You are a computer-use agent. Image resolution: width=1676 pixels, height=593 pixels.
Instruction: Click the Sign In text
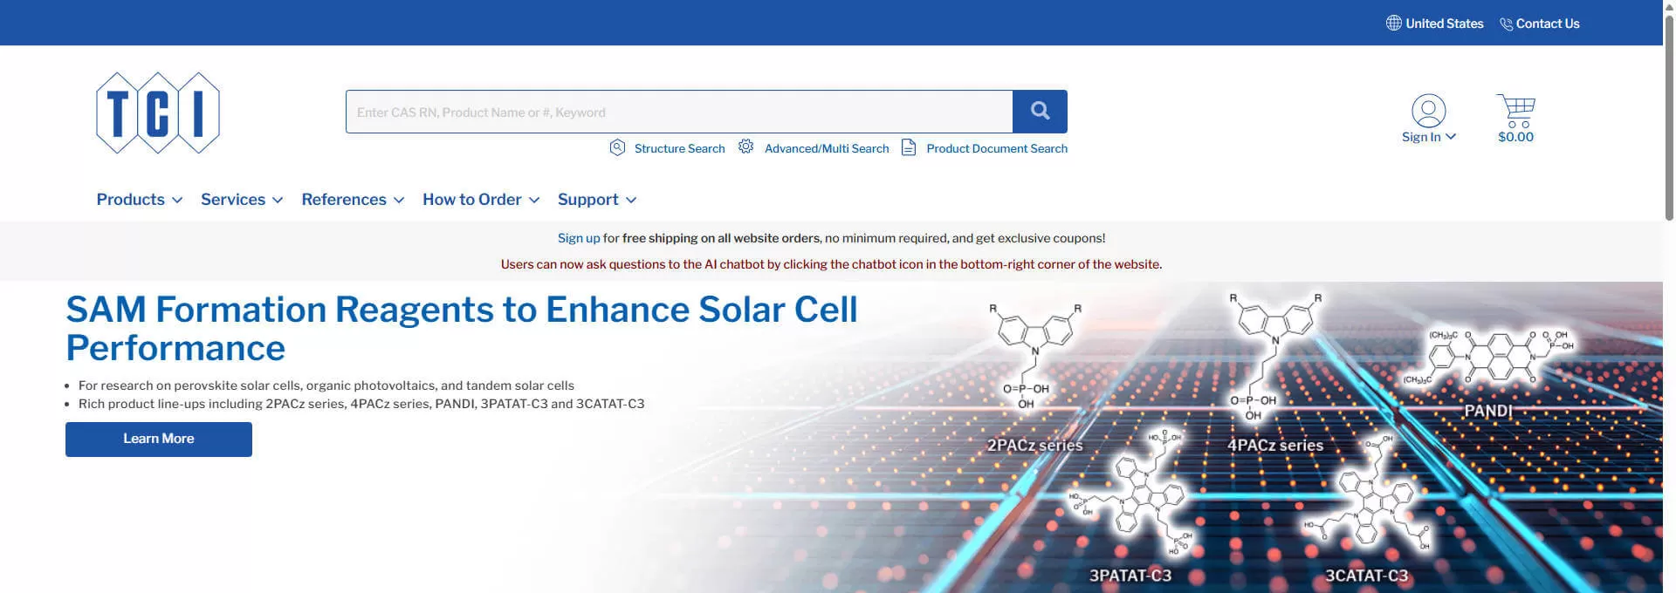(x=1421, y=137)
